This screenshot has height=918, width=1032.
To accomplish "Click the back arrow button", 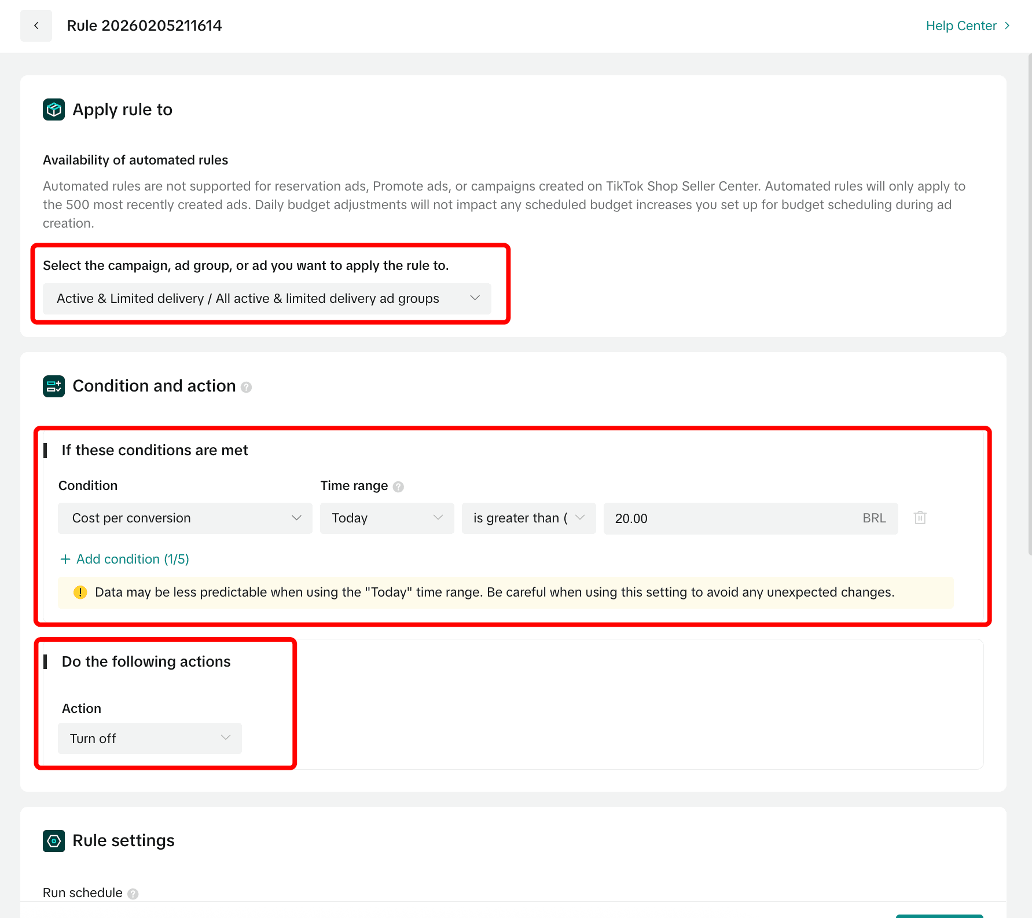I will click(x=36, y=25).
